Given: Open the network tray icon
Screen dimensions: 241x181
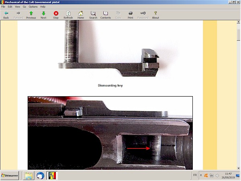Looking at the screenshot, I should tap(212, 175).
